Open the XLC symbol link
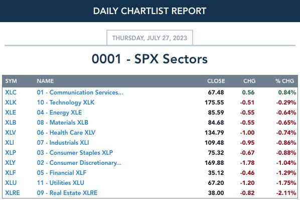Screen dimensions: 300x200 [x=11, y=92]
